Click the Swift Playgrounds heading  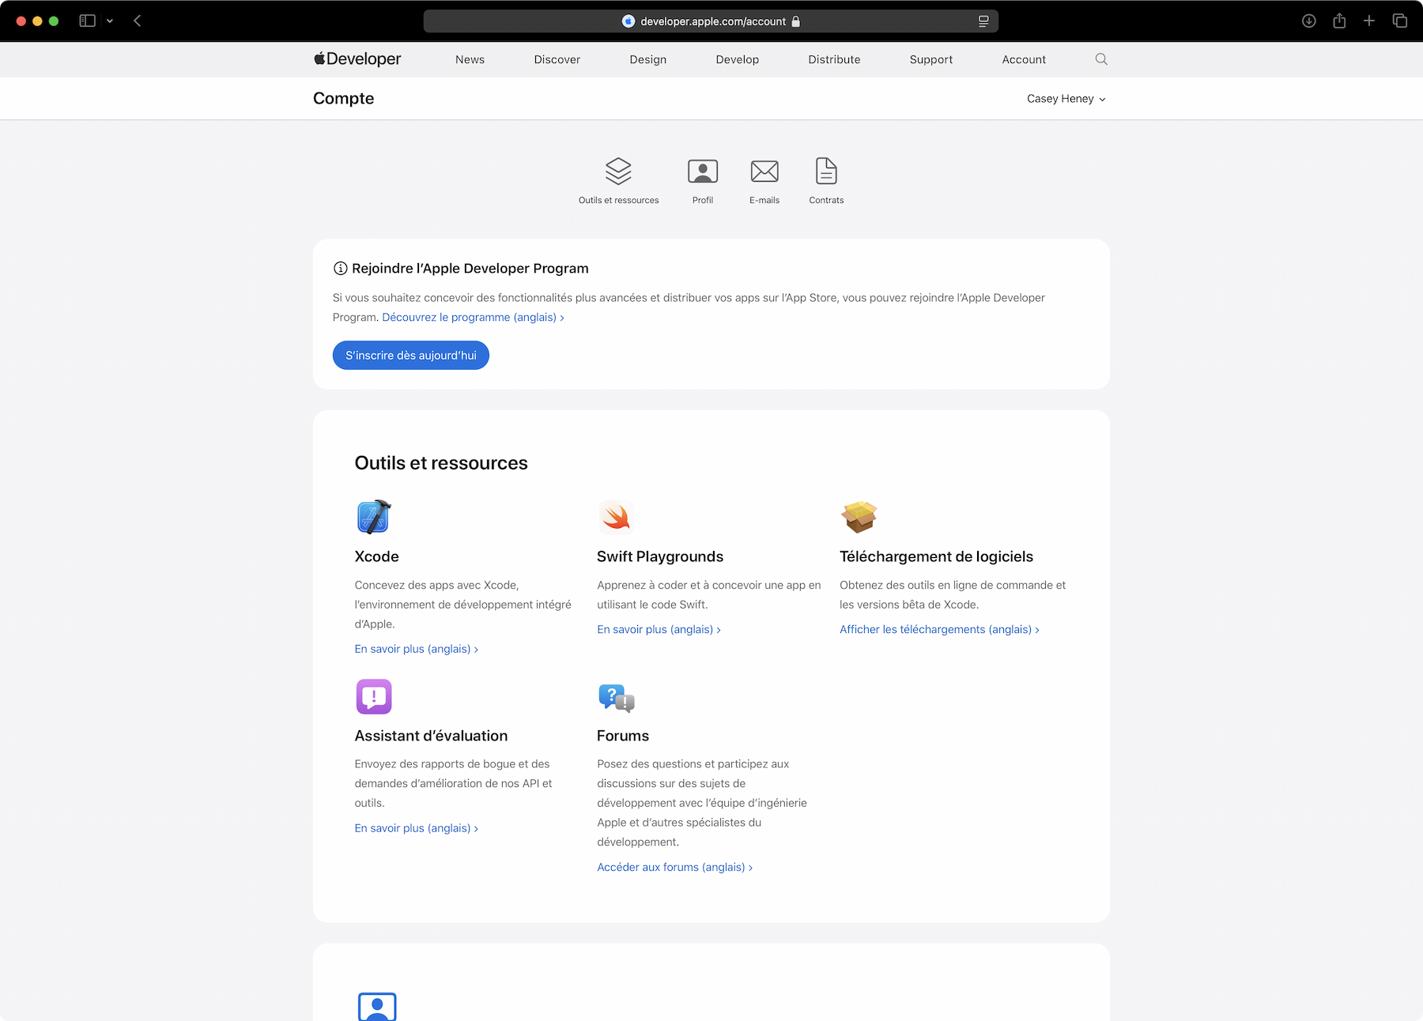[660, 556]
